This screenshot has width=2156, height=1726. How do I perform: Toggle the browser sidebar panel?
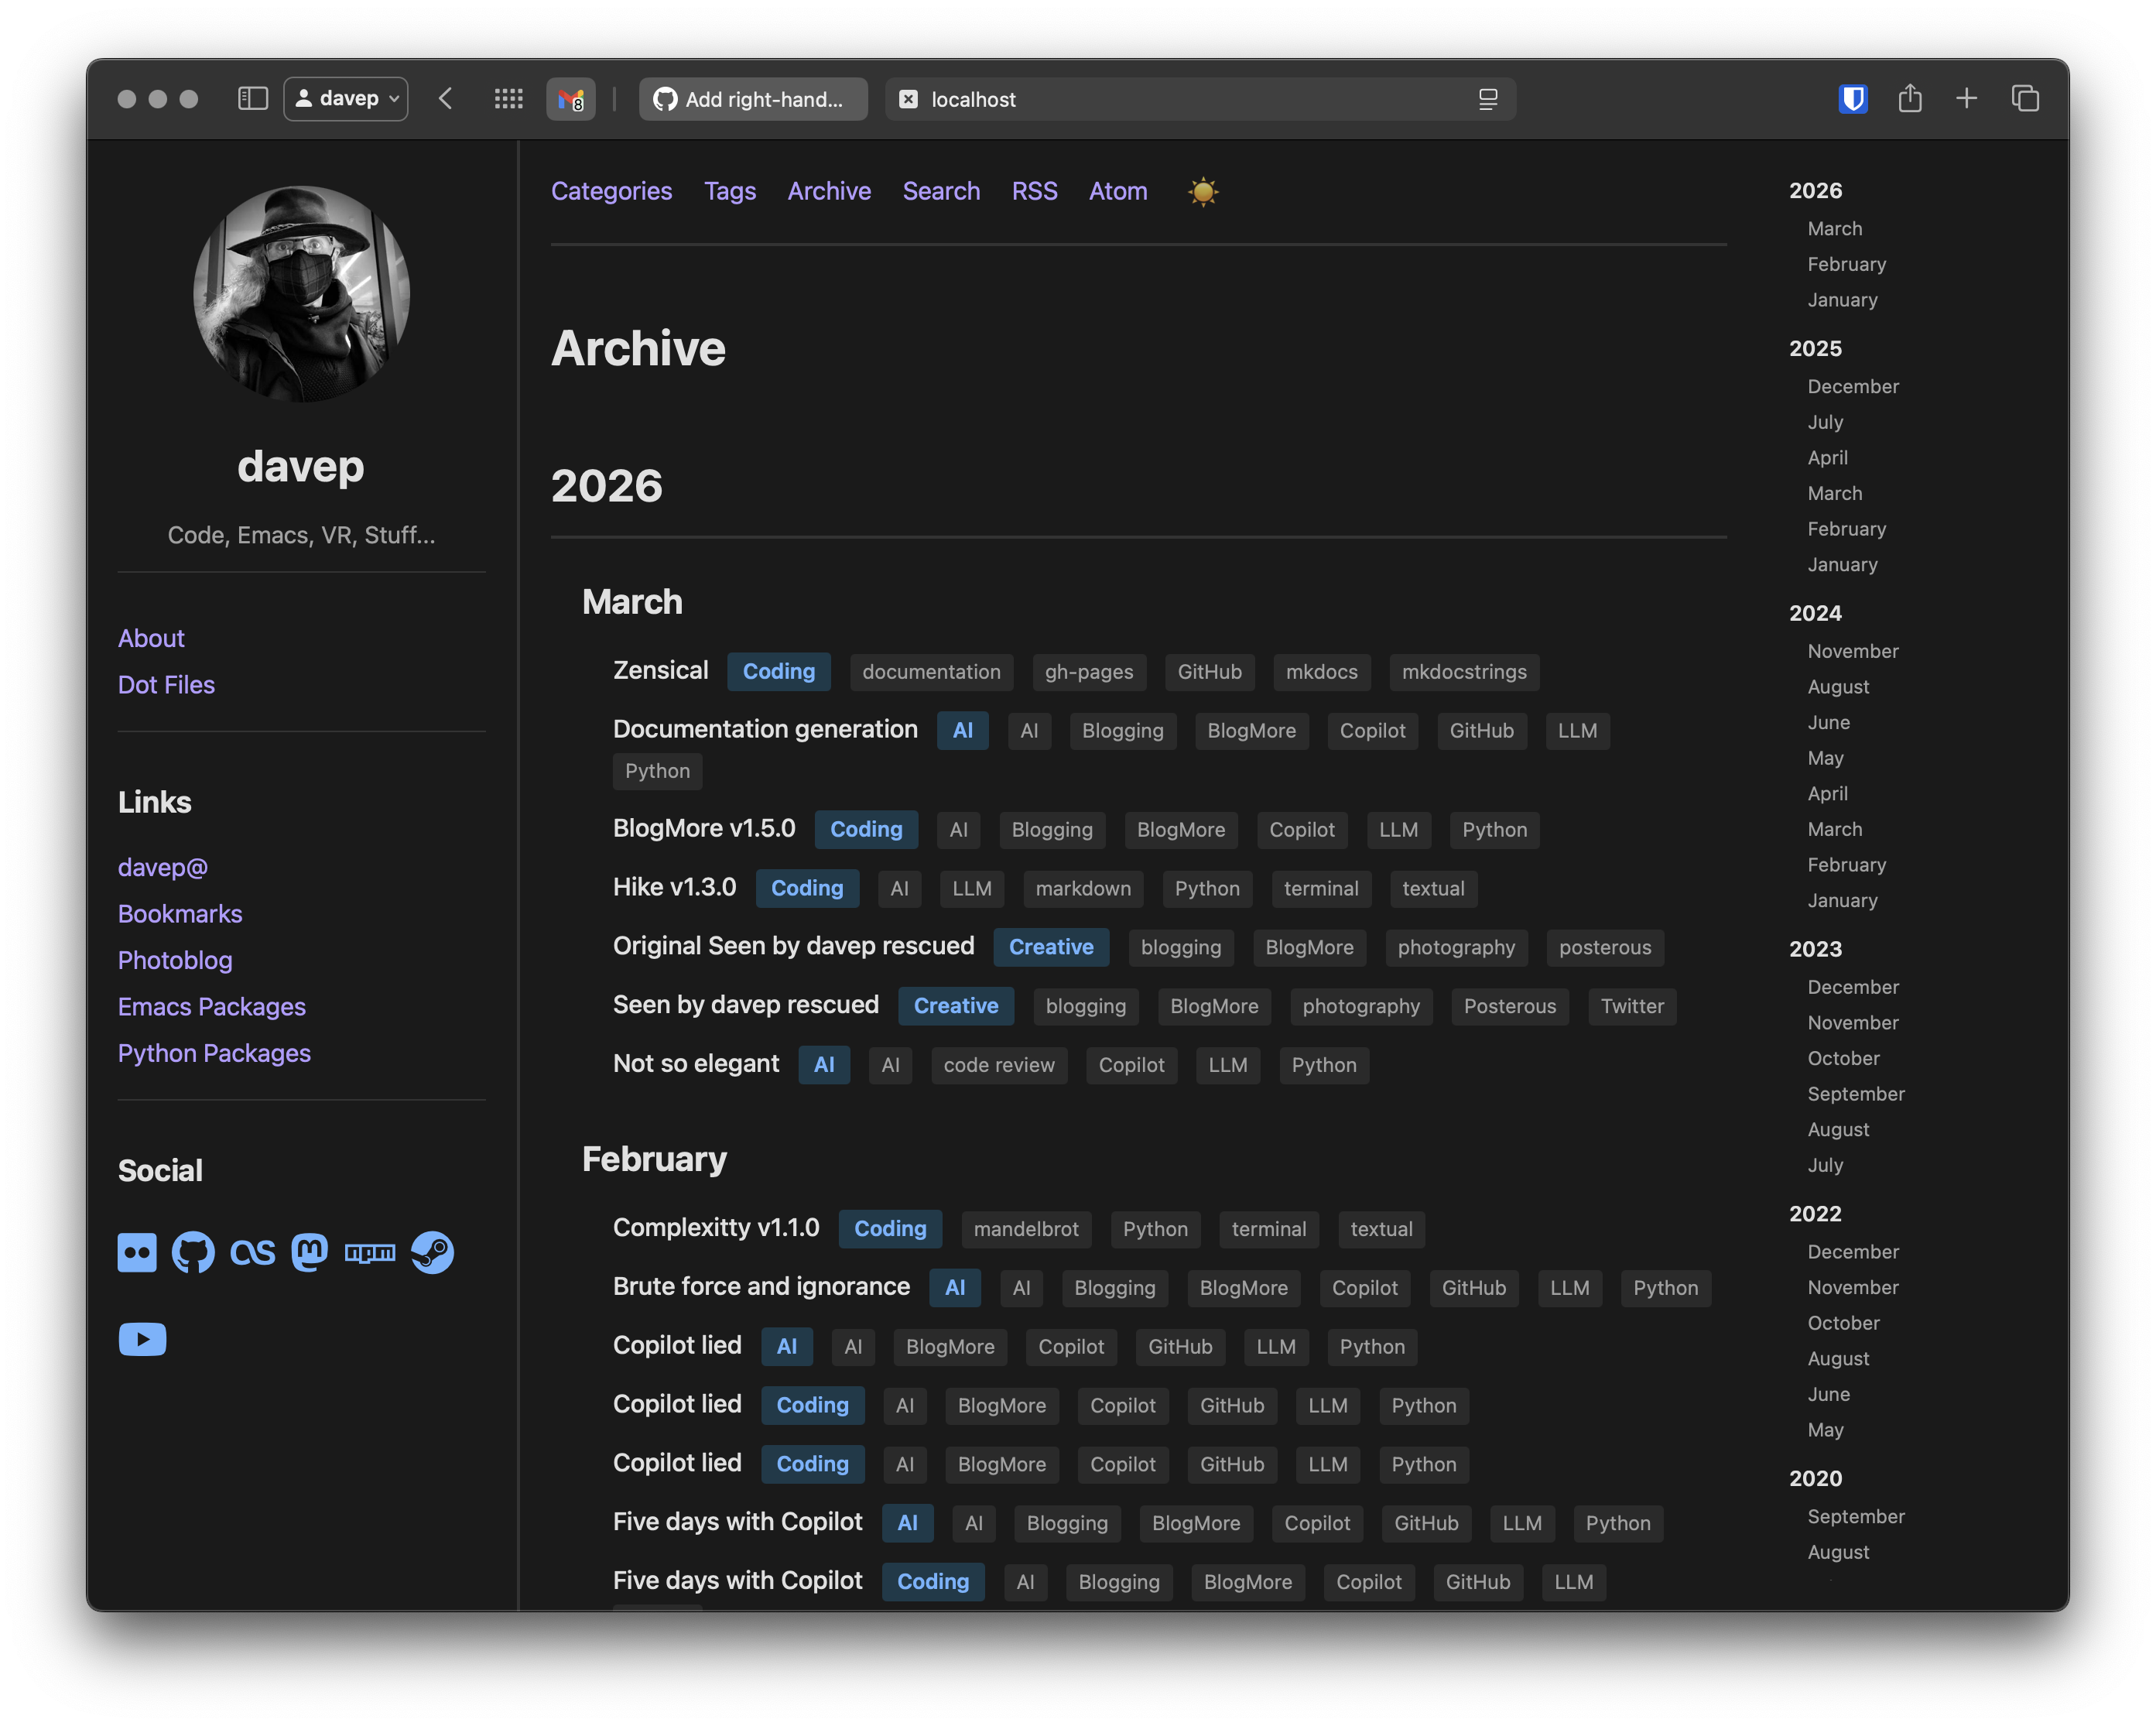pyautogui.click(x=252, y=98)
